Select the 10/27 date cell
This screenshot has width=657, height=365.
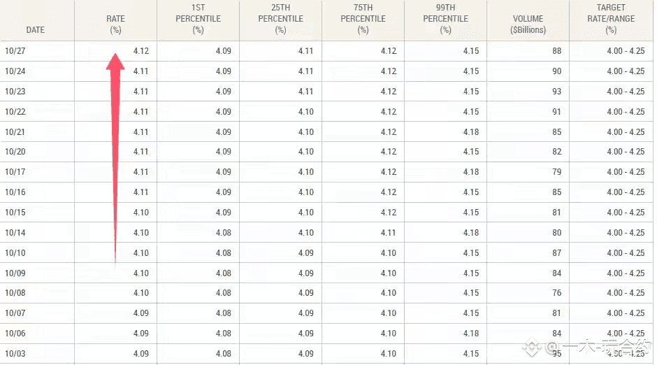coord(15,51)
